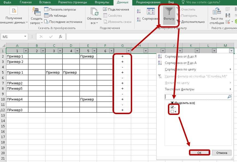Viewport: 237px width, 162px height.
Task: Click Из таблицы
Action: tap(55, 15)
